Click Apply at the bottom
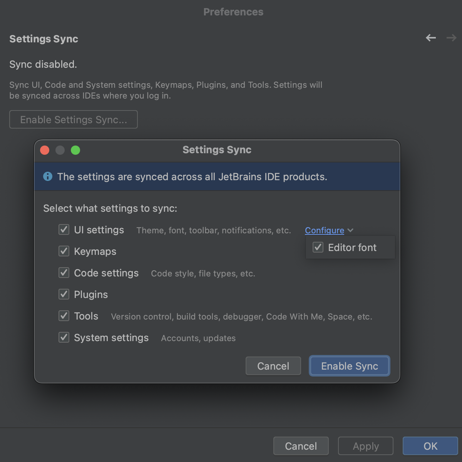 [365, 446]
